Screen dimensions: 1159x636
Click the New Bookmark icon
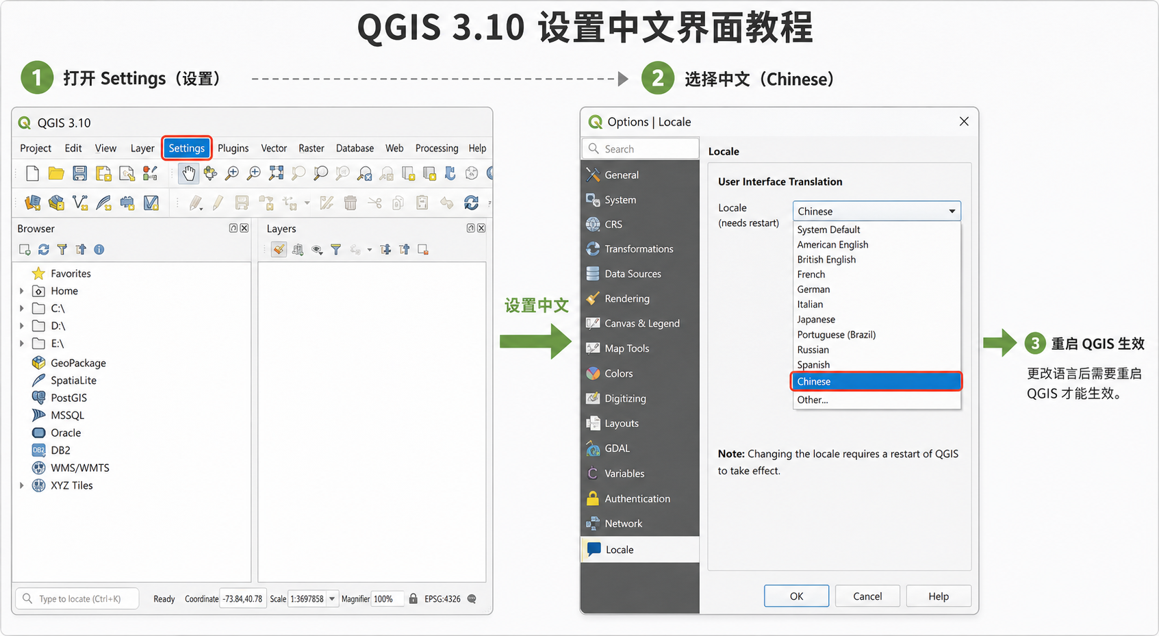(450, 173)
